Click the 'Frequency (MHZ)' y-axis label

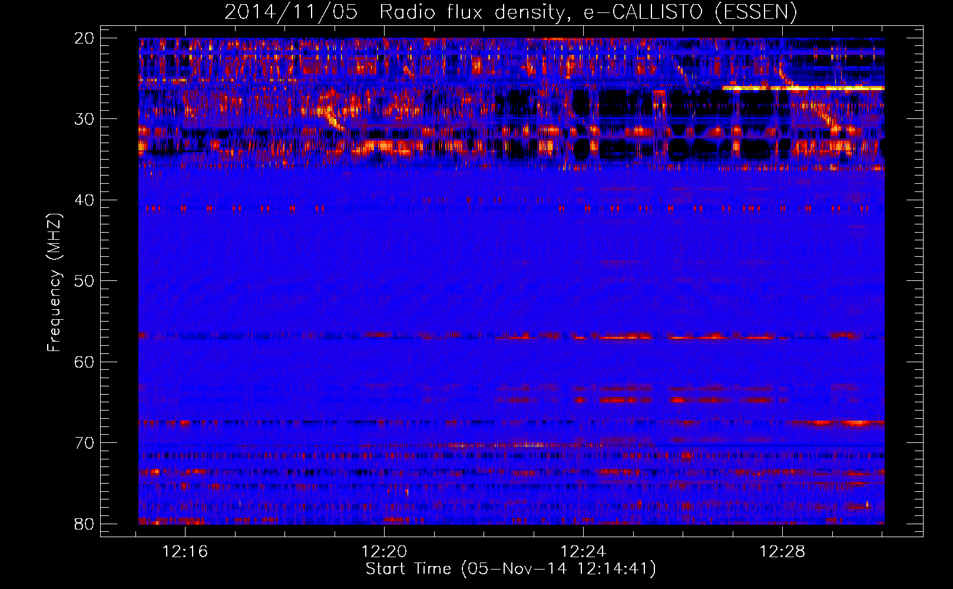54,283
